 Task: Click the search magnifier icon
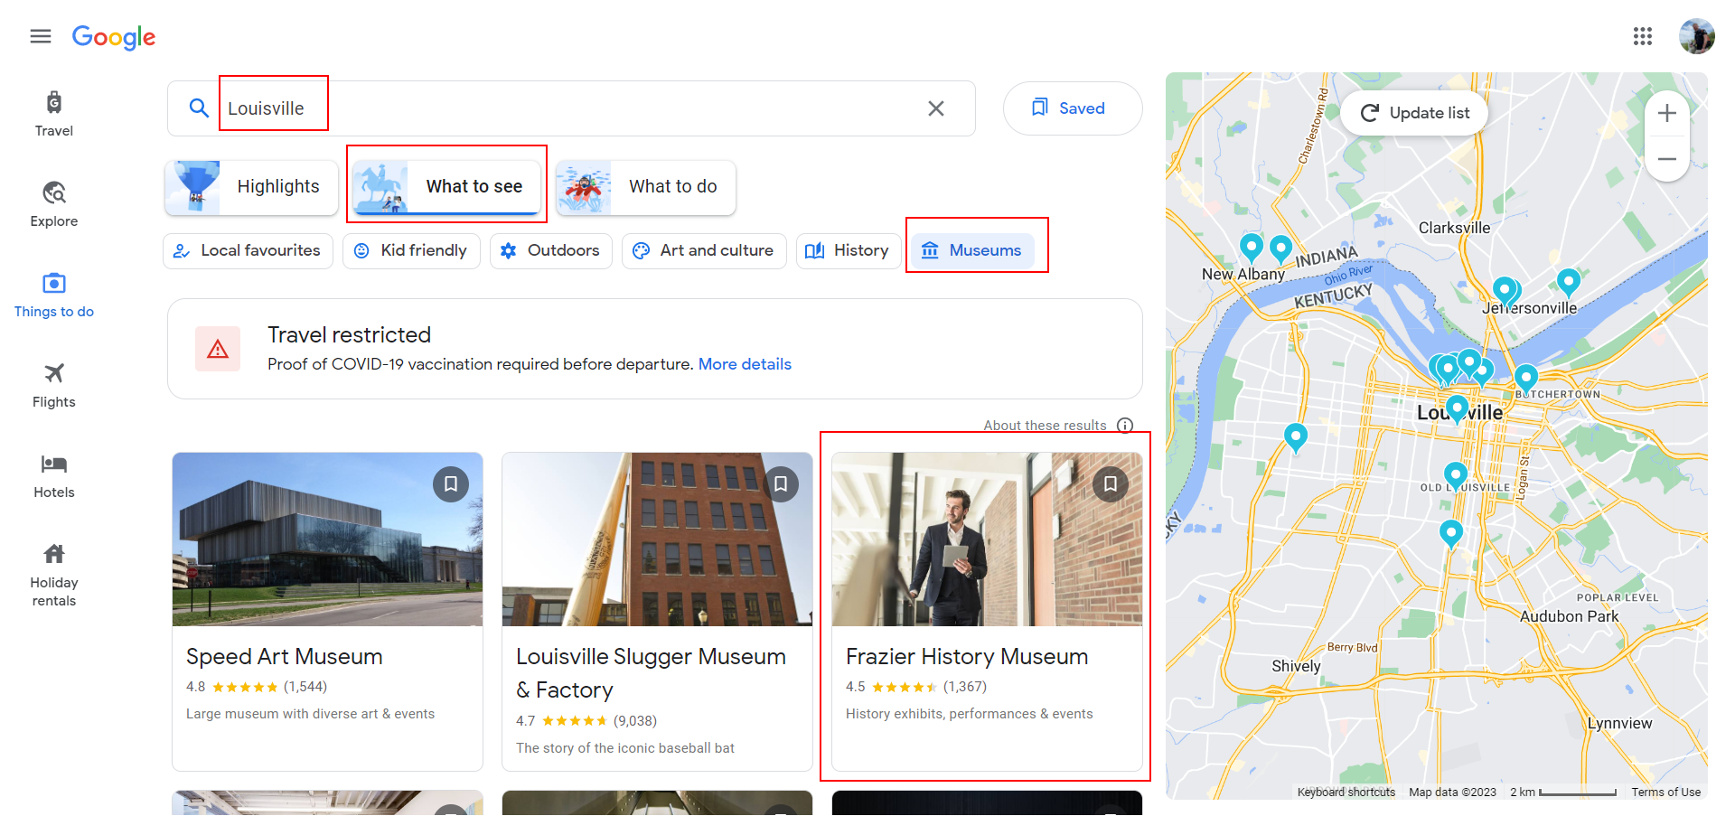(x=199, y=108)
